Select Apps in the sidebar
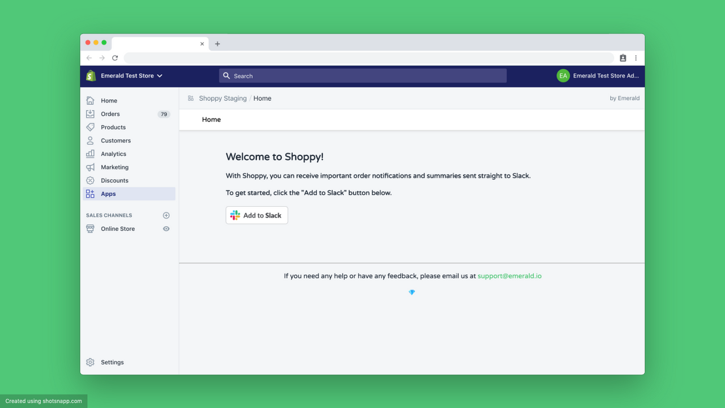The width and height of the screenshot is (725, 408). point(129,194)
